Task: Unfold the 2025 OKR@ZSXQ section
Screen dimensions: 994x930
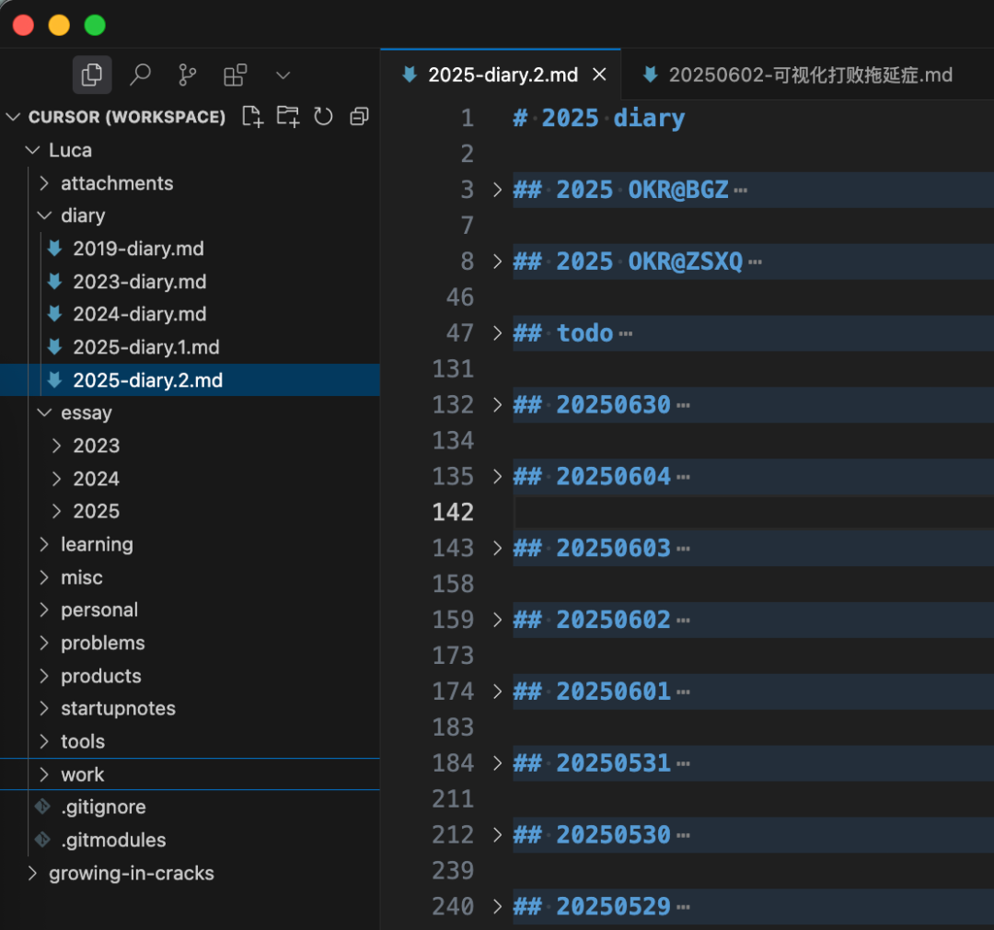Action: coord(498,262)
